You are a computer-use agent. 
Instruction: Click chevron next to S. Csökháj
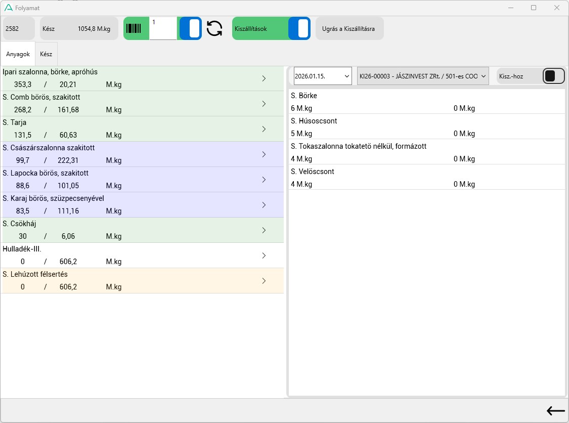click(x=264, y=230)
